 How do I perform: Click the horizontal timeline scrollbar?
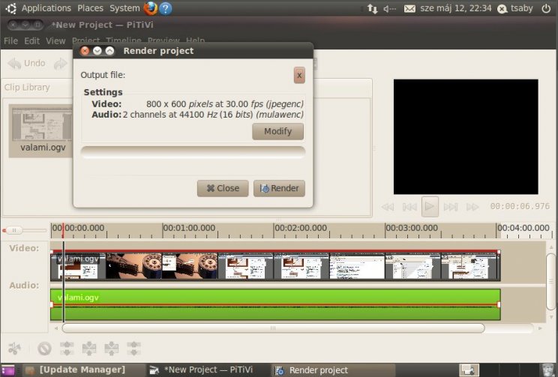[273, 328]
